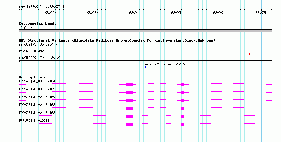Click the 68096k ruler tick label
This screenshot has width=281, height=142.
(x=219, y=13)
